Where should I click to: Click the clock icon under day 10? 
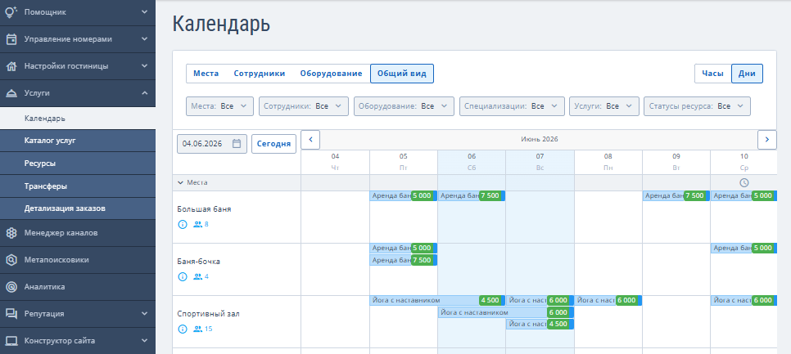click(x=744, y=183)
